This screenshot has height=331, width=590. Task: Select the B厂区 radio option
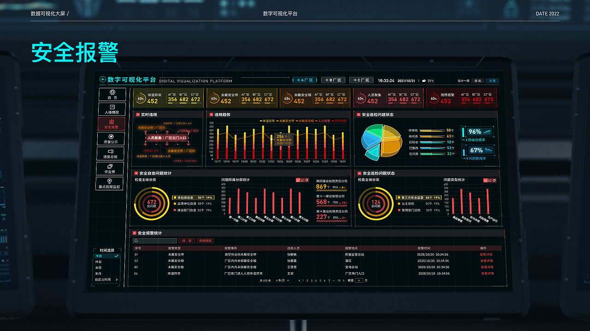[333, 80]
